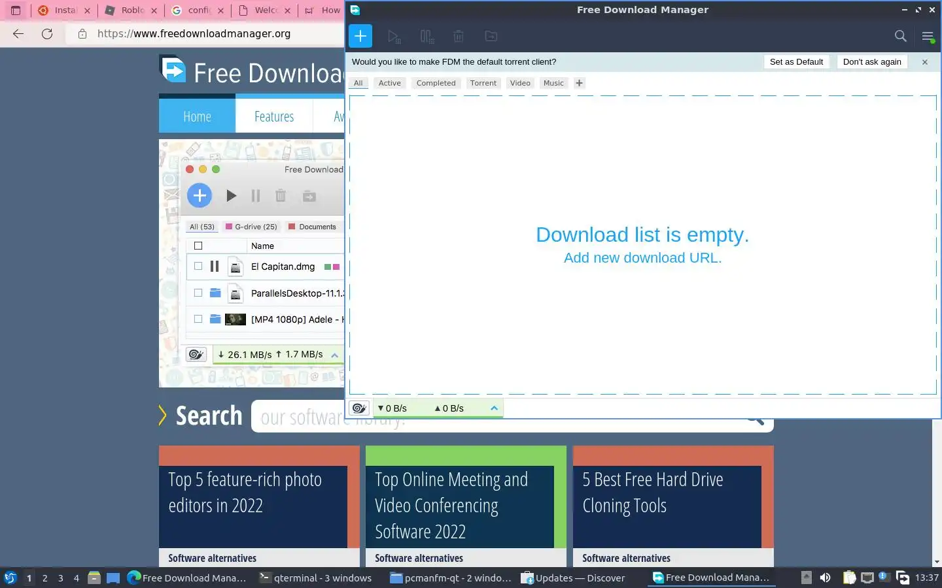Click the browser back arrow

18,33
